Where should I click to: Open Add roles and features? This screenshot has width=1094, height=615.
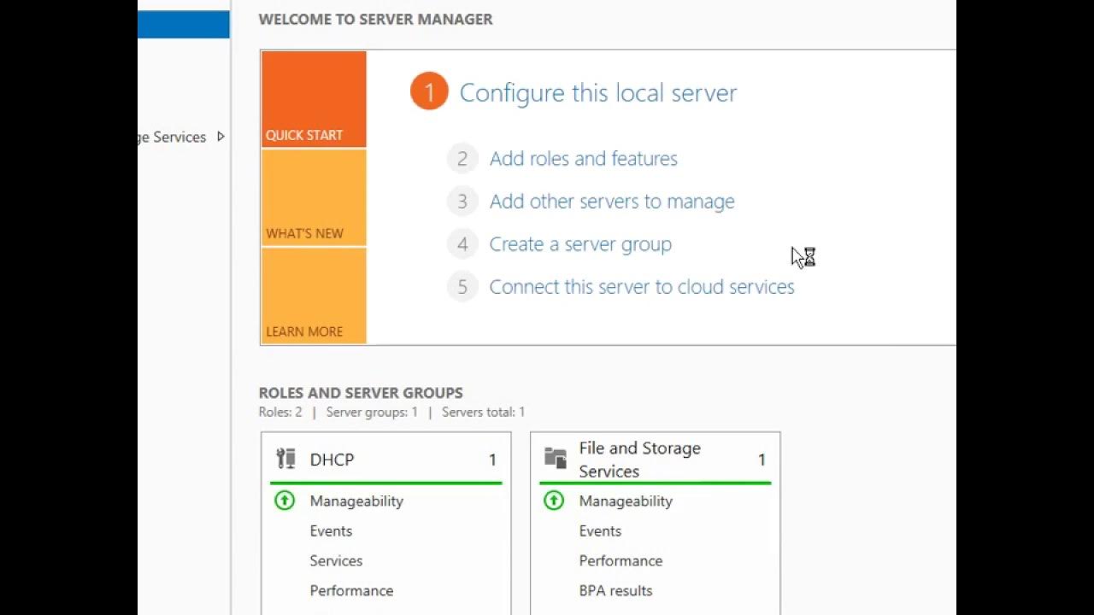point(584,159)
